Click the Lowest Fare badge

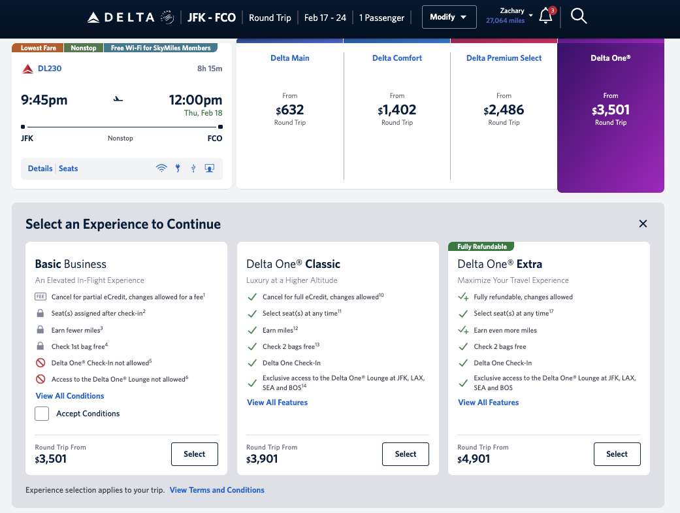(38, 48)
